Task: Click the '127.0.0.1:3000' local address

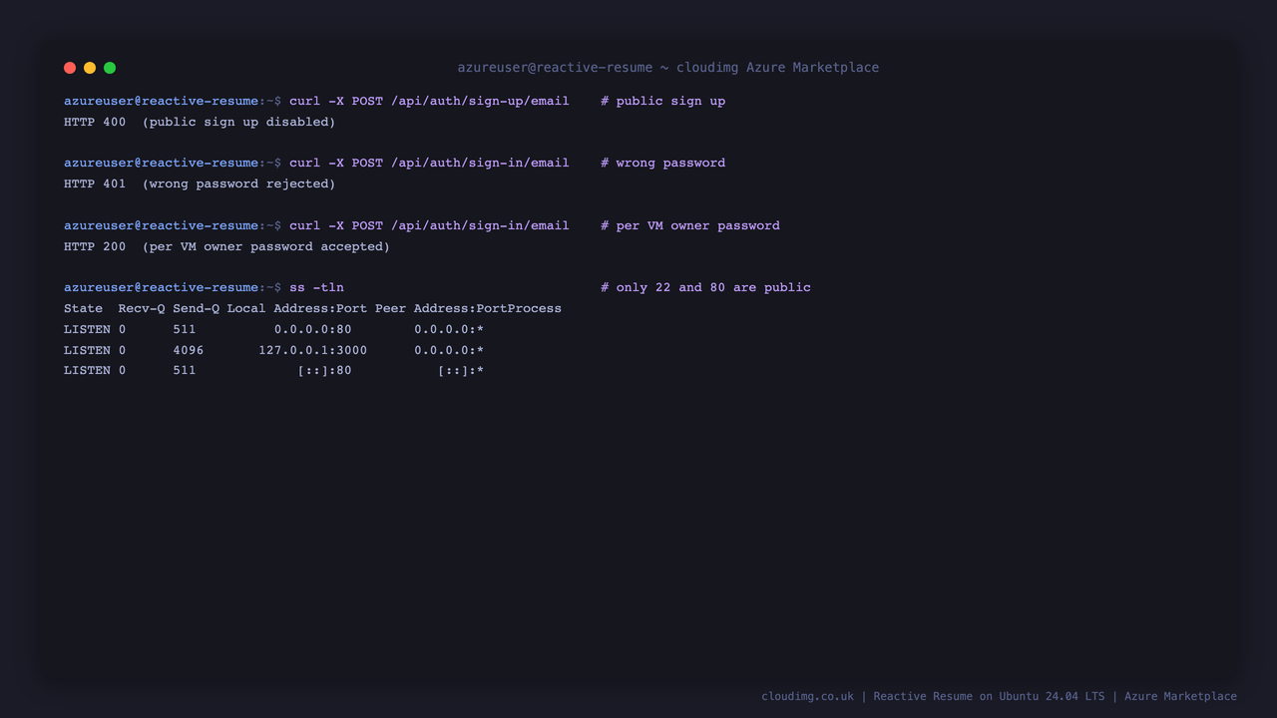Action: (313, 350)
